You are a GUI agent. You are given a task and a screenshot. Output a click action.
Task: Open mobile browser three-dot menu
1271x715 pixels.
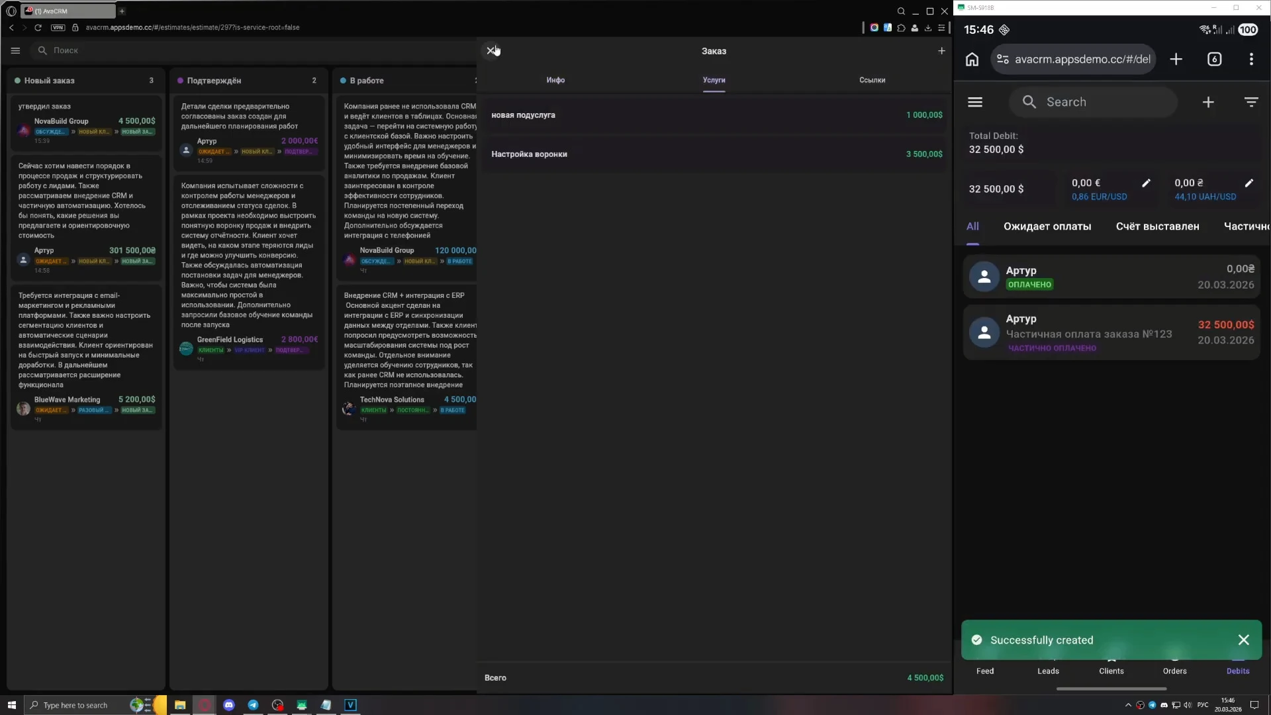(x=1251, y=60)
